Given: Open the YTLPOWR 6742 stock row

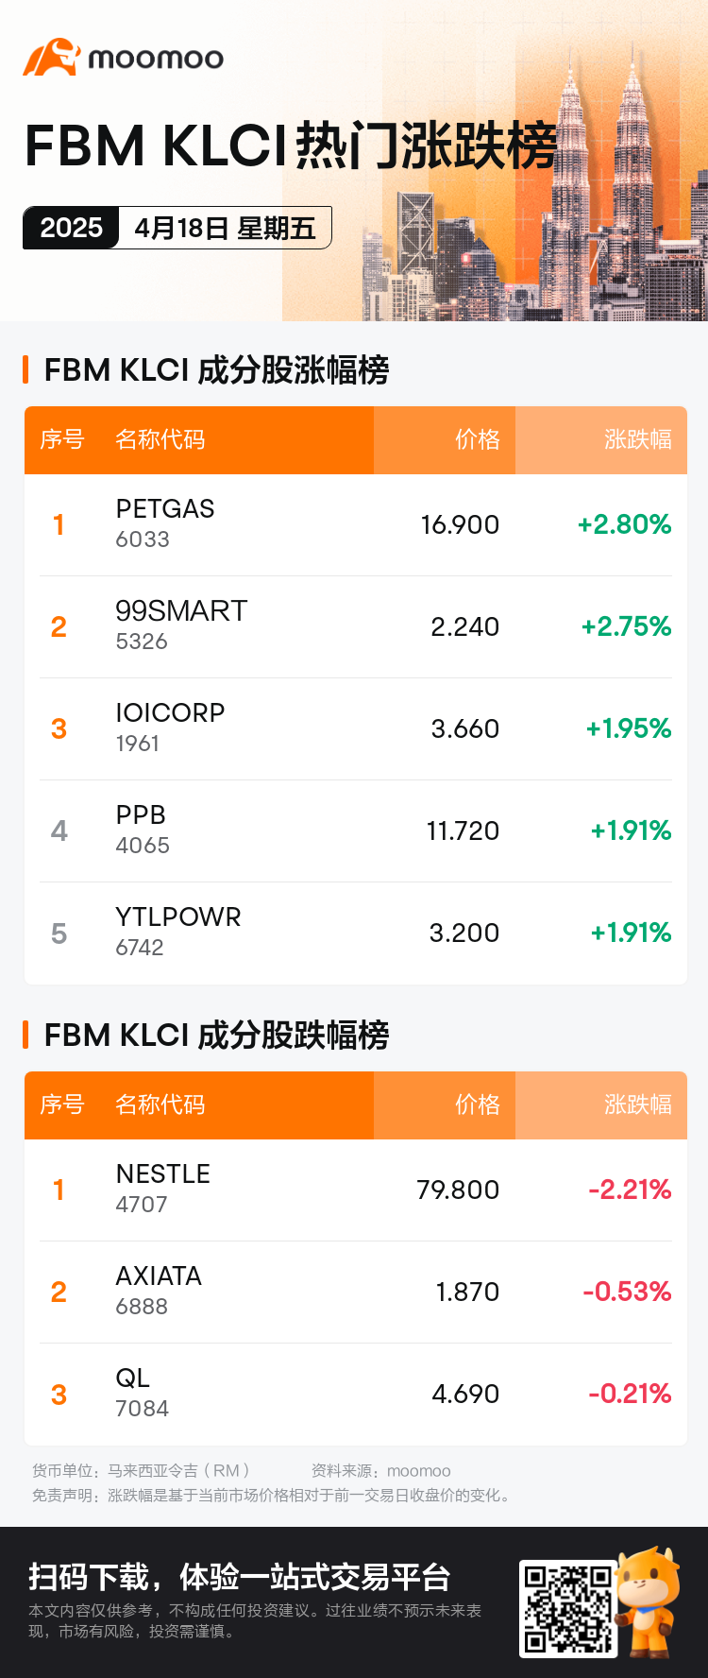Looking at the screenshot, I should coord(356,933).
